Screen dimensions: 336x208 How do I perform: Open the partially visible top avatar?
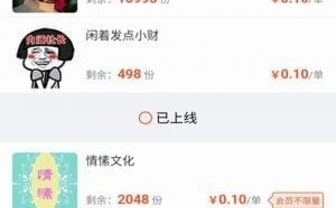pos(45,6)
